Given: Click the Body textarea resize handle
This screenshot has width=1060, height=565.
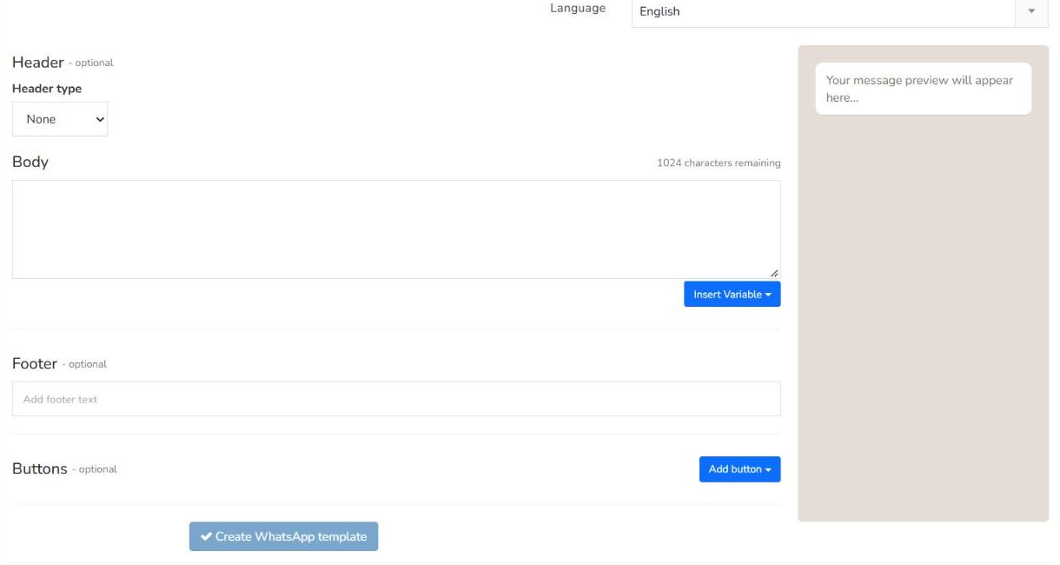Looking at the screenshot, I should pos(774,273).
